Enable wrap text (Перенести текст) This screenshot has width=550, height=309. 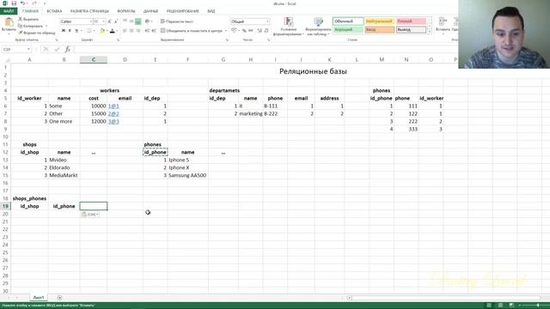click(177, 21)
